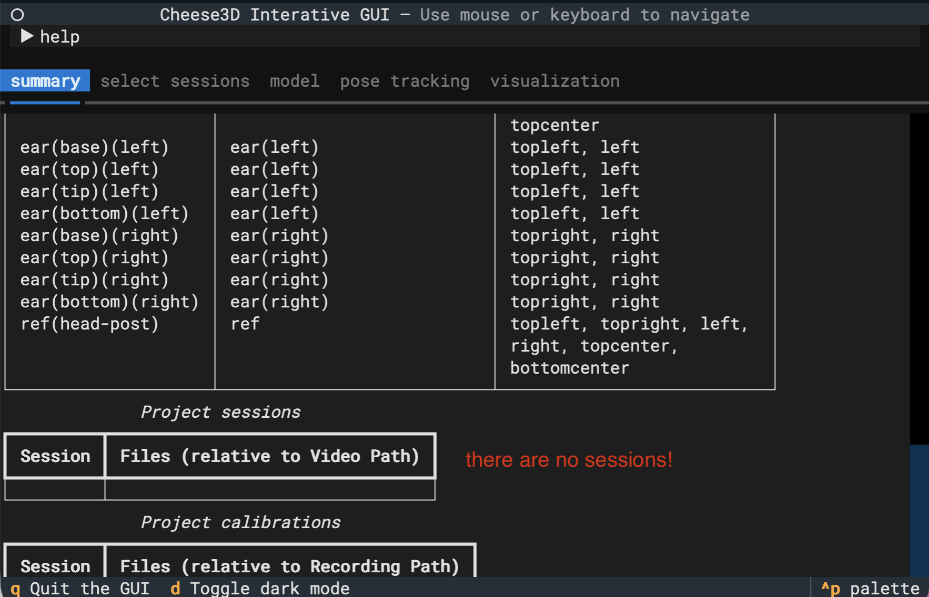Switch to the pose tracking tab
The image size is (929, 597).
[x=405, y=81]
